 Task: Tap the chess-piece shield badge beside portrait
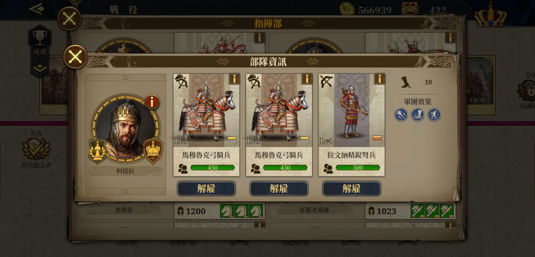[98, 151]
